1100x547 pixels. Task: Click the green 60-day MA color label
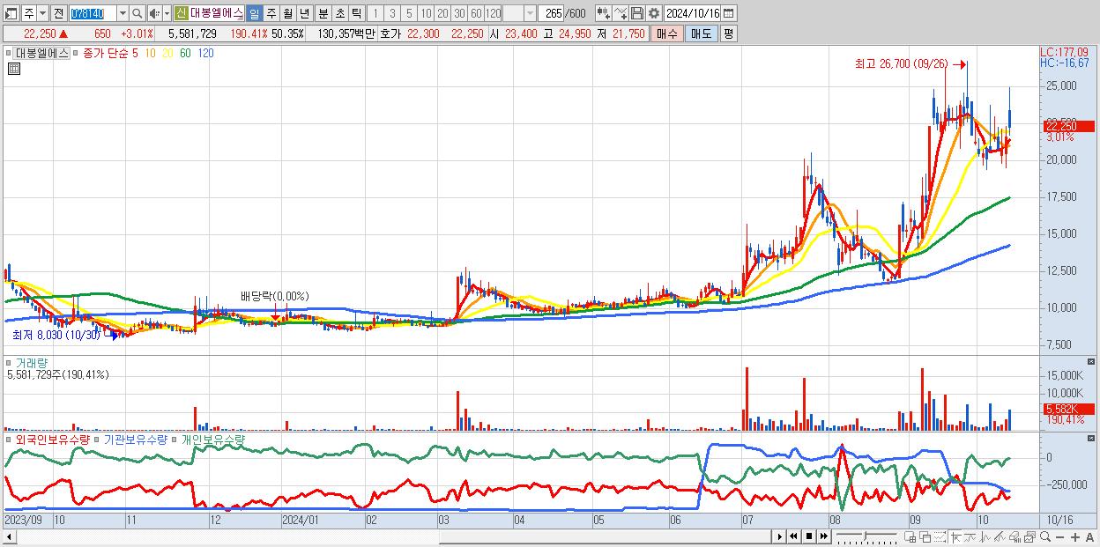coord(185,53)
